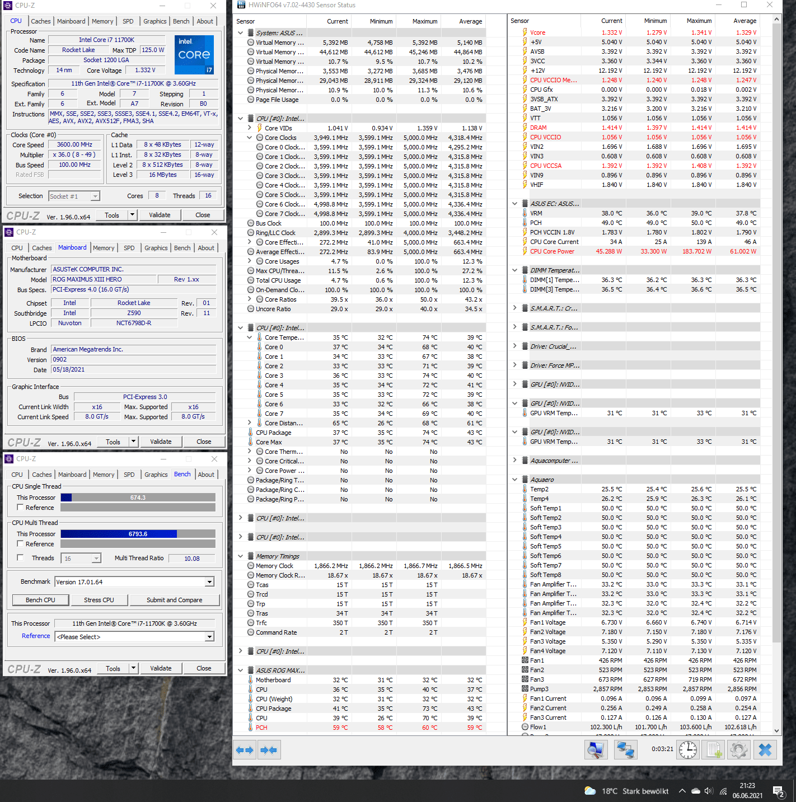Click single thread score bar 674.3
Viewport: 796px width, 802px height.
click(138, 498)
